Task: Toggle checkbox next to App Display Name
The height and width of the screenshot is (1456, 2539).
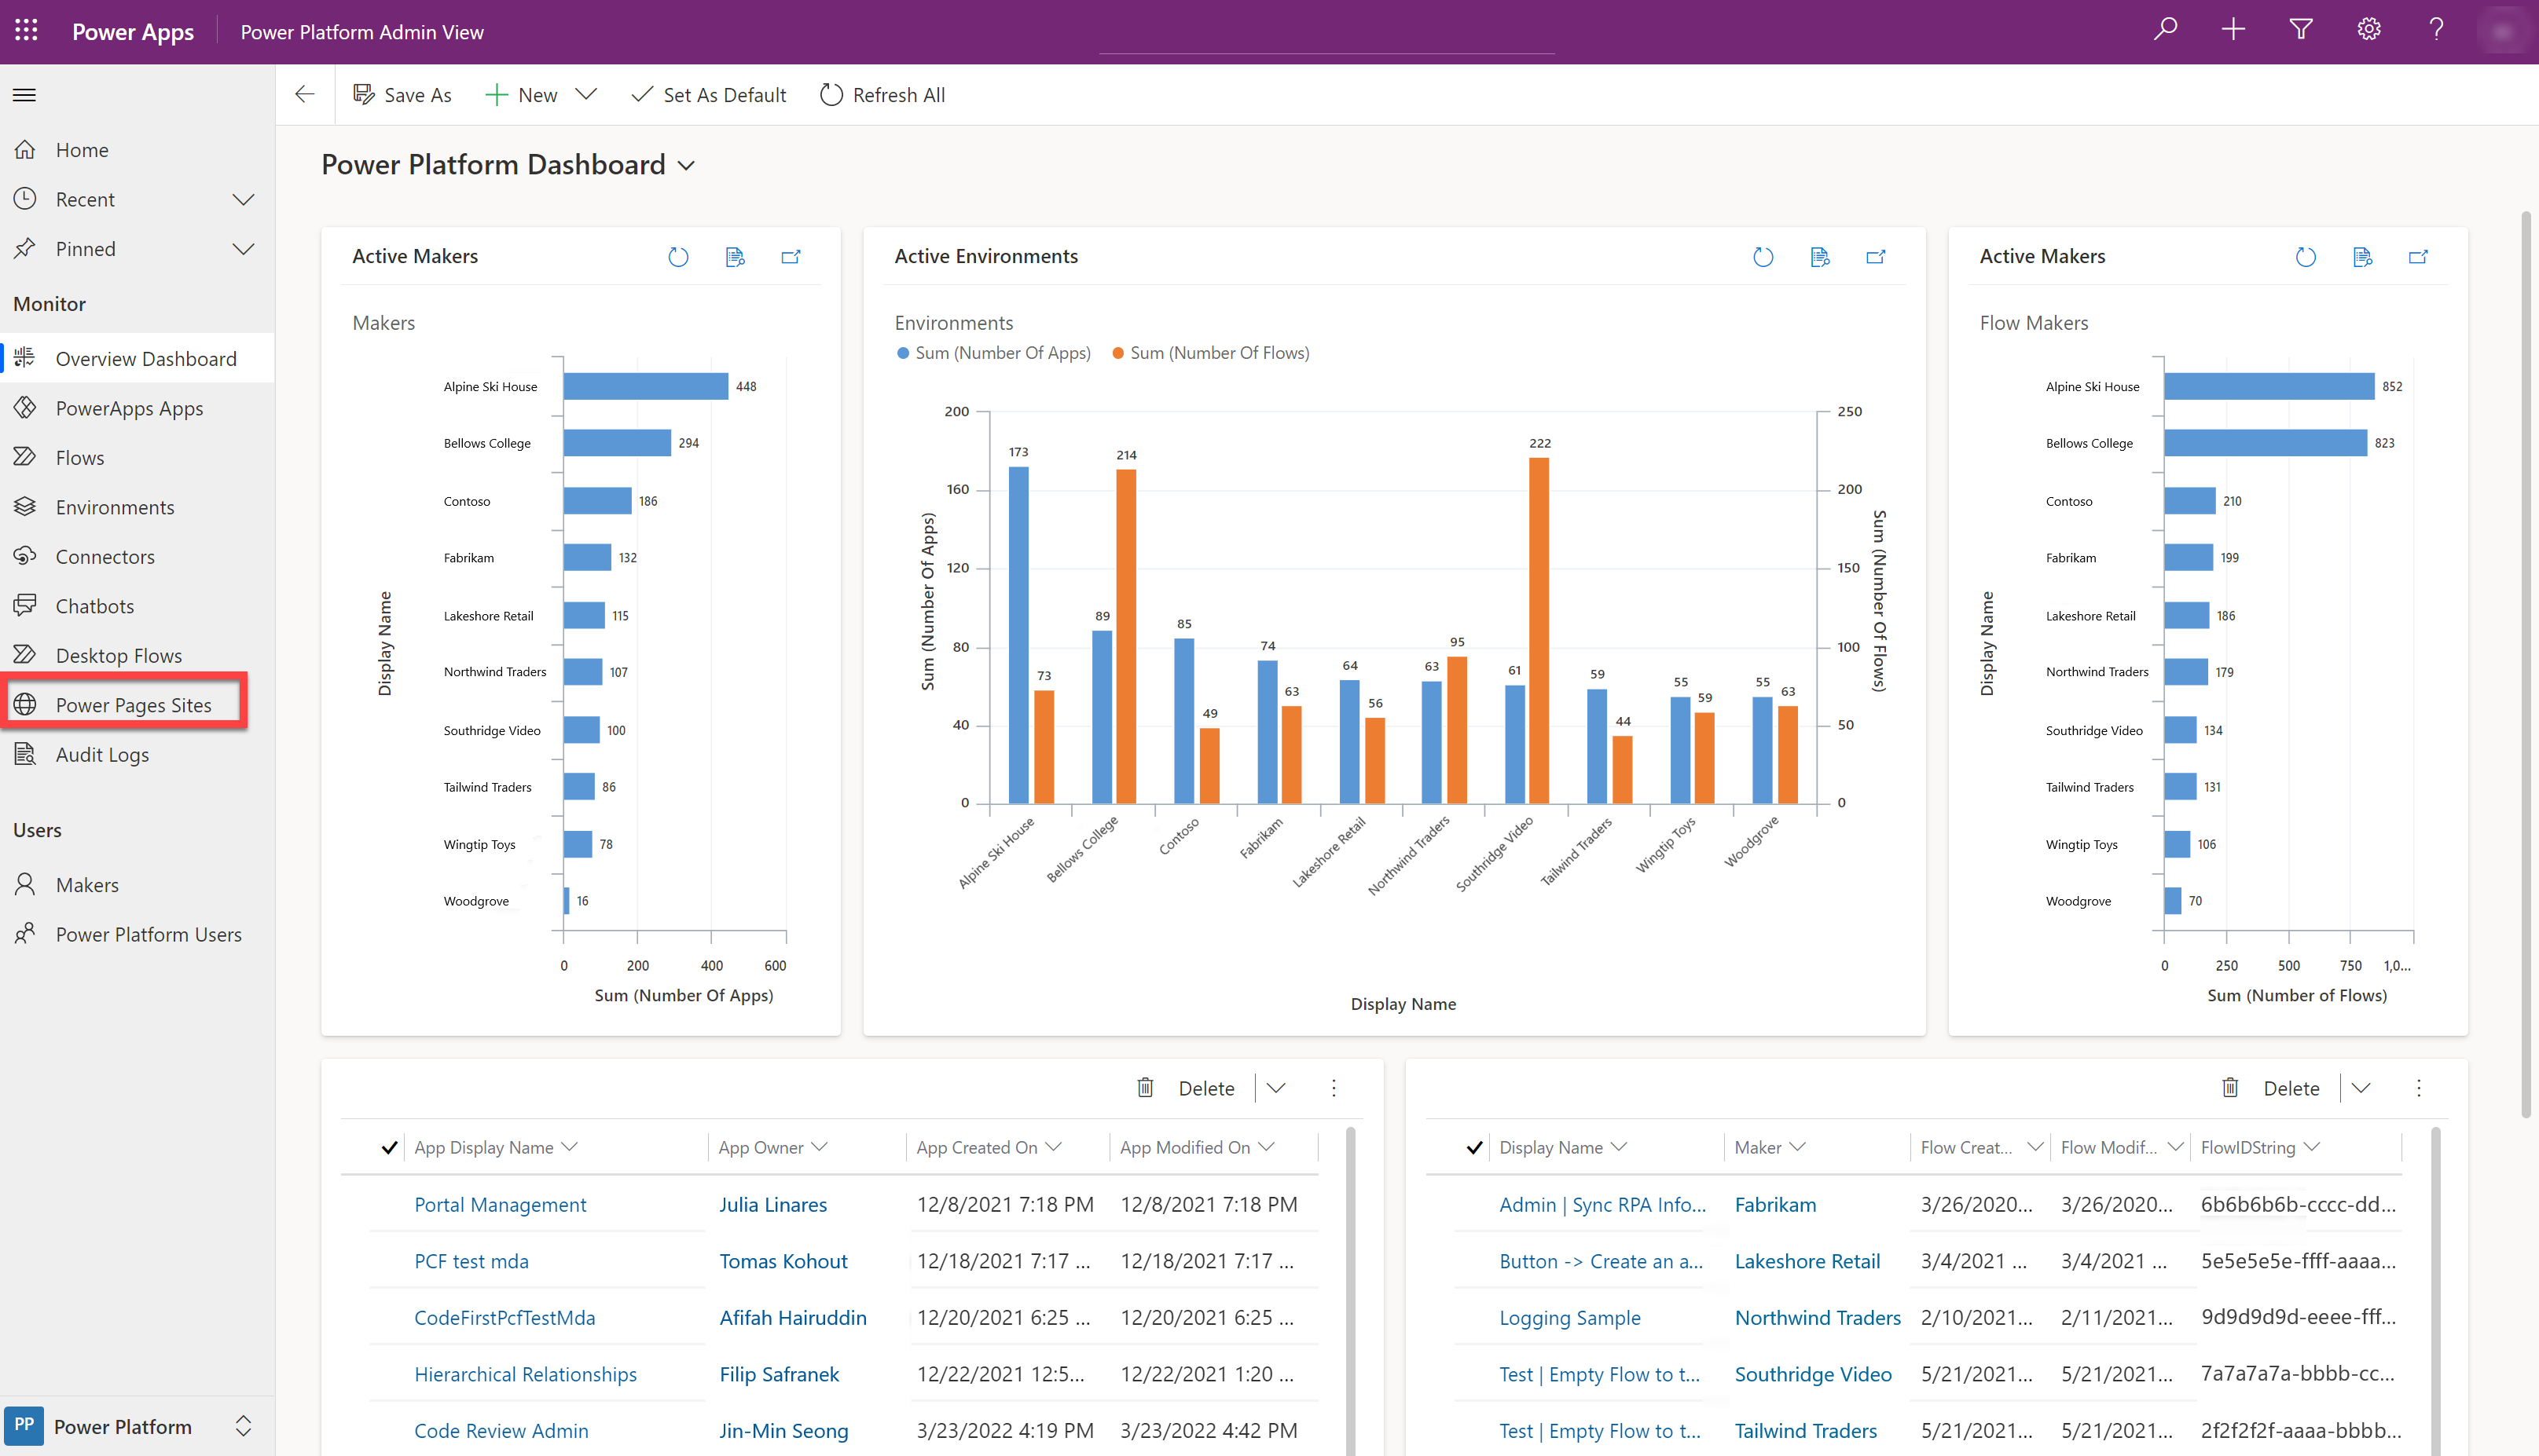Action: pyautogui.click(x=389, y=1147)
